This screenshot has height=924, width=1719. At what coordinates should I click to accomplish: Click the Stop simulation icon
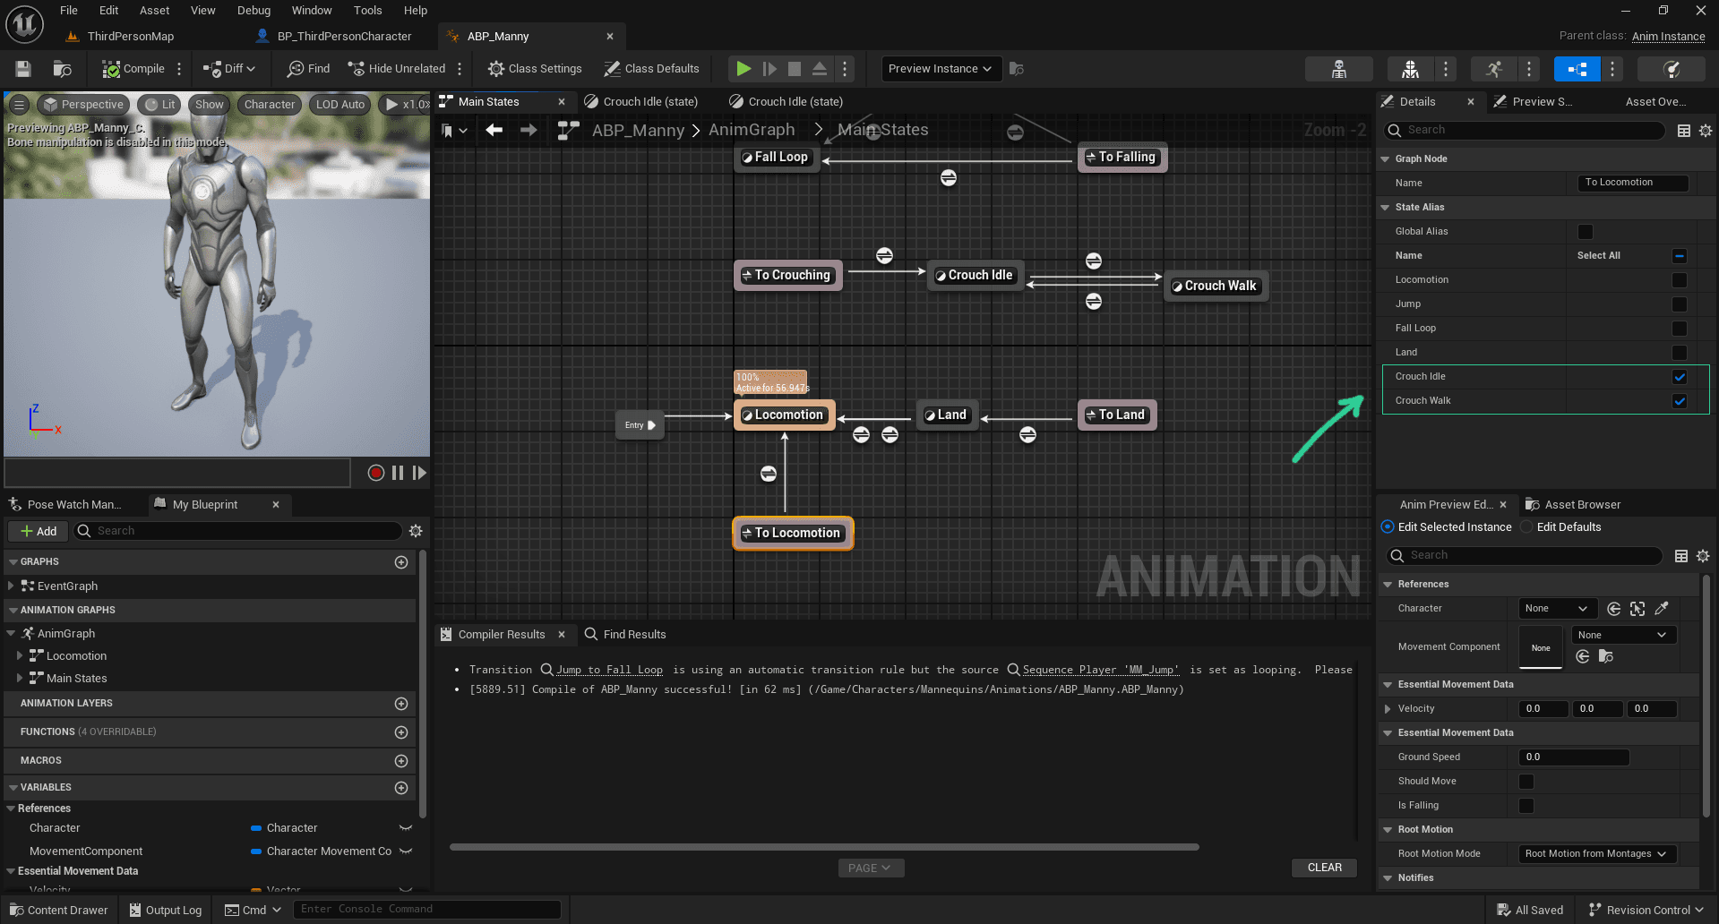tap(795, 69)
